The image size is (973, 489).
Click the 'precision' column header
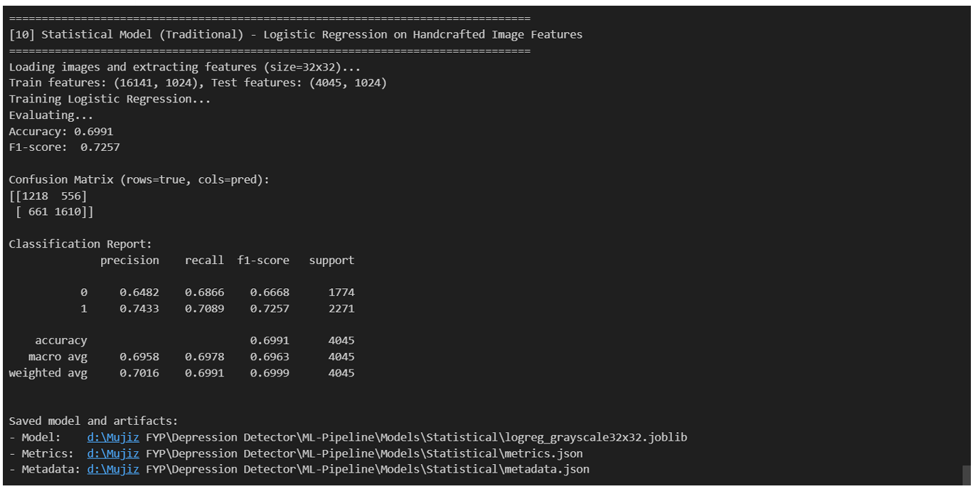[x=129, y=261]
